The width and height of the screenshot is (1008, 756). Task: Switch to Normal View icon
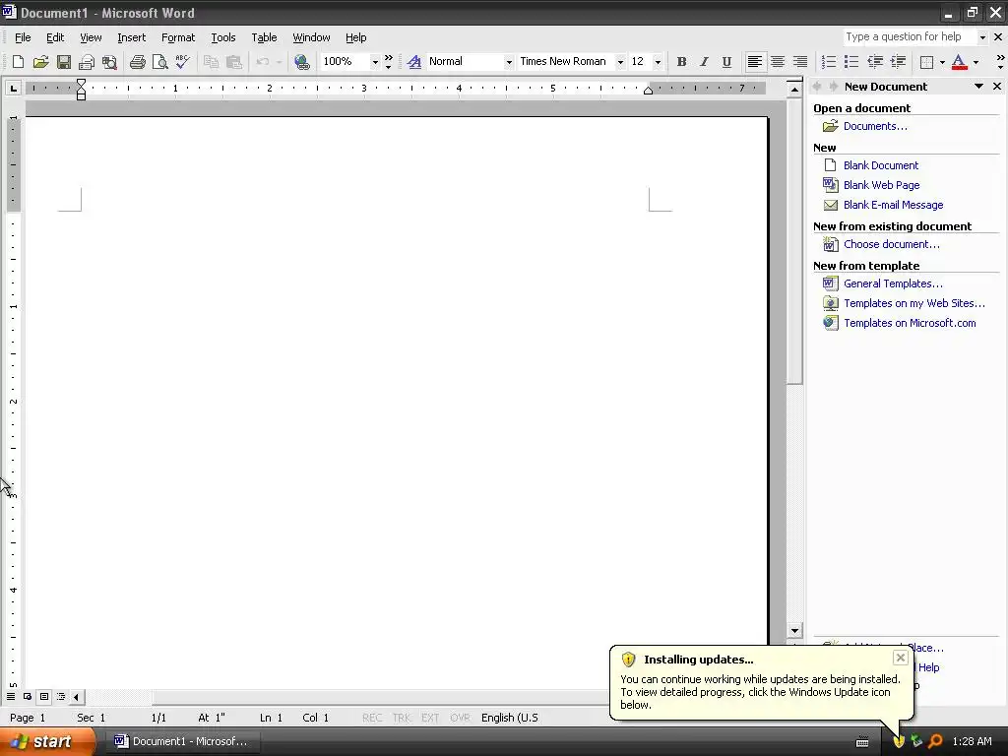click(11, 696)
